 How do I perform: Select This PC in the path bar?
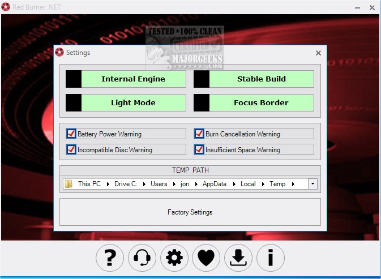point(89,184)
